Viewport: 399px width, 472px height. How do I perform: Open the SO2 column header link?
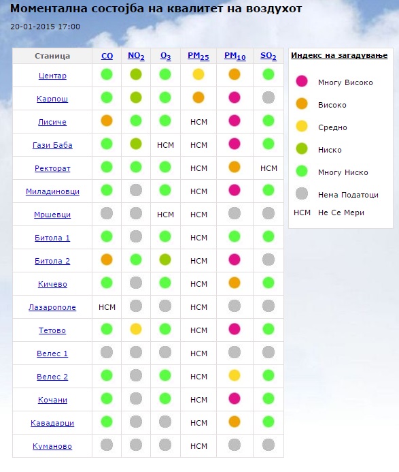[268, 57]
